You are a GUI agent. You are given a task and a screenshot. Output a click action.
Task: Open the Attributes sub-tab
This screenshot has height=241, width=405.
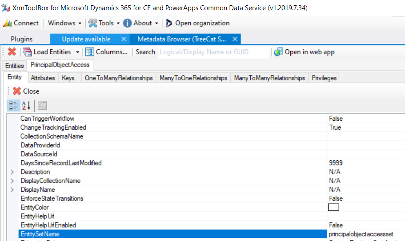pyautogui.click(x=43, y=78)
